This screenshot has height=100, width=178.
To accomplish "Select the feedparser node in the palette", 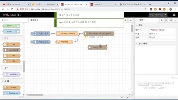I will [11, 93].
